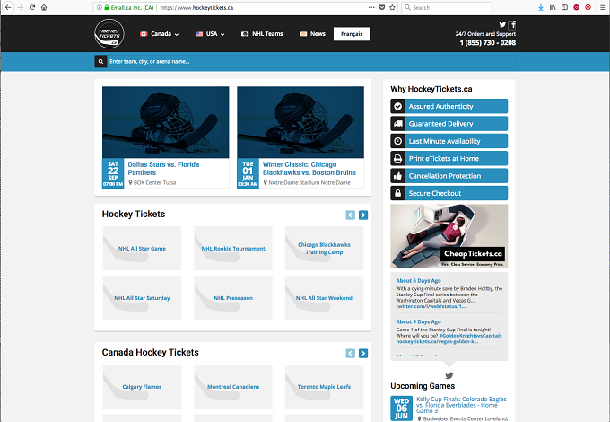
Task: Click the magnifier icon in site search bar
Action: point(100,61)
